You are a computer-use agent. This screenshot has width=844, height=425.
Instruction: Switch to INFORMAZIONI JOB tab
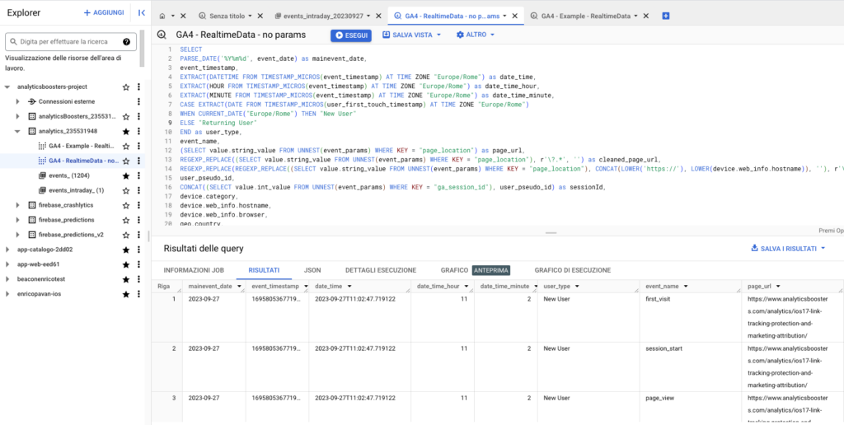point(194,270)
